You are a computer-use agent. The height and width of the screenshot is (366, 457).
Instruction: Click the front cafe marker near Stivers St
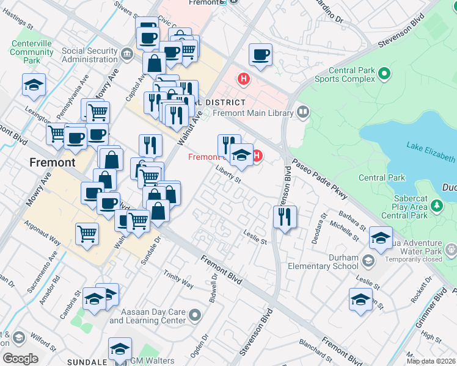[x=148, y=39]
